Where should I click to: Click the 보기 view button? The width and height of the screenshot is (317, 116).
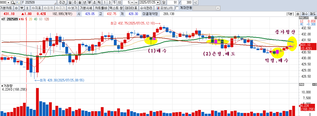[72, 8]
